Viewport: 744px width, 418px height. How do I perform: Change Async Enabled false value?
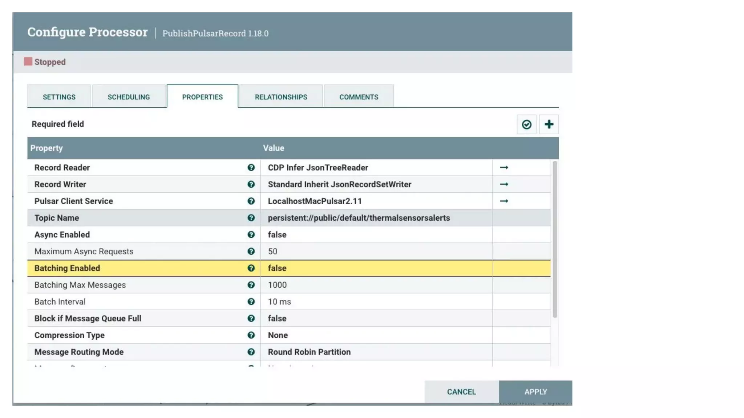[x=376, y=234]
